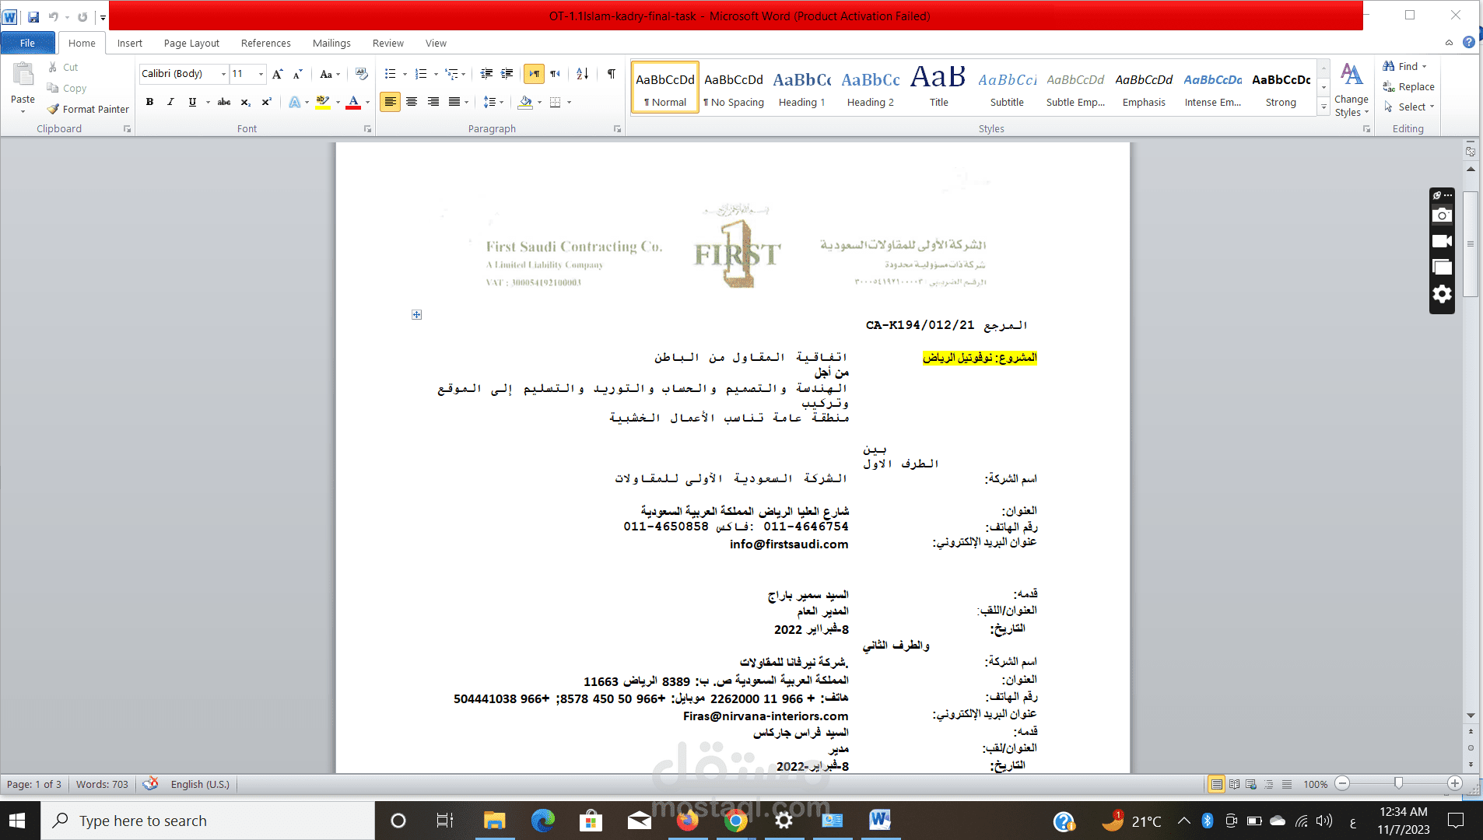1483x840 pixels.
Task: Click the proofing errors icon in status bar
Action: 150,784
